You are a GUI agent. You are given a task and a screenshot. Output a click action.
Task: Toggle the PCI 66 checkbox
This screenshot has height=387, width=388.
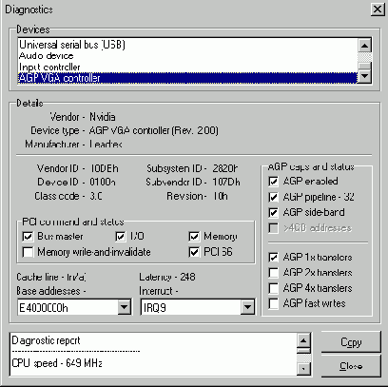coord(194,252)
